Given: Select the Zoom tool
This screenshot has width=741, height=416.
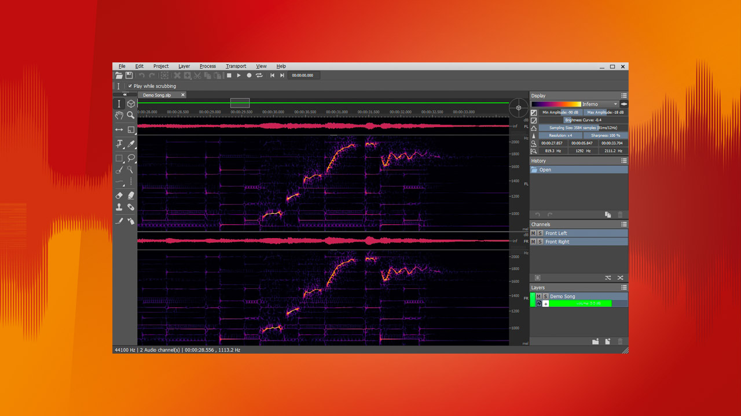Looking at the screenshot, I should pyautogui.click(x=130, y=116).
